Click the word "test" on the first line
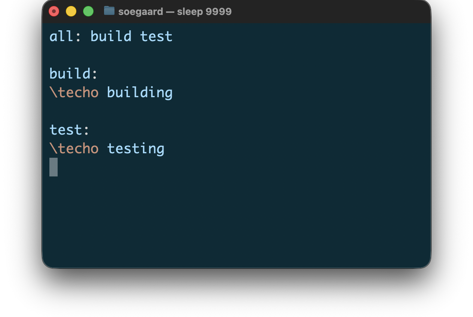This screenshot has height=317, width=473. pos(156,37)
